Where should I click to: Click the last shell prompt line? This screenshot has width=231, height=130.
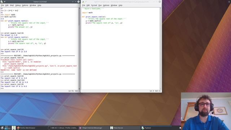[2, 88]
